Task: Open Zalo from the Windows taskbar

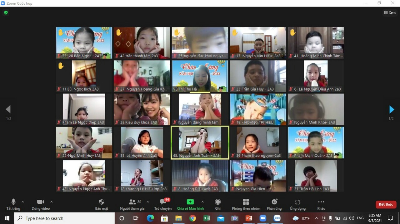Action: 277,218
